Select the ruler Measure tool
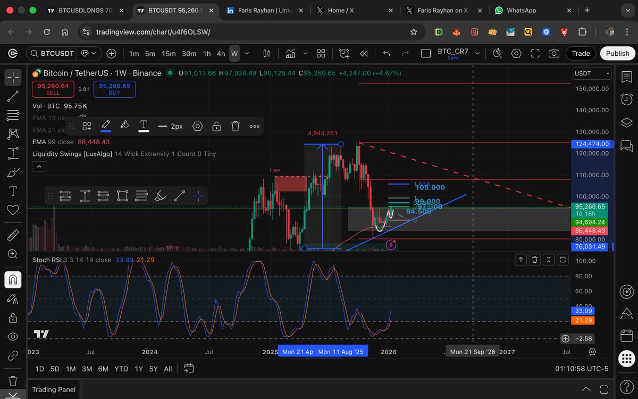The height and width of the screenshot is (399, 638). [x=13, y=236]
